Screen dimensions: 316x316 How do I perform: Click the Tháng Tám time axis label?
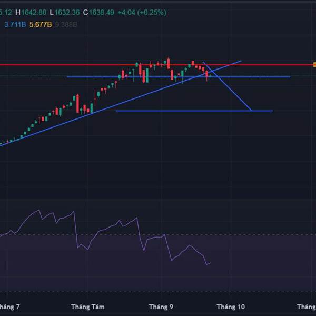coord(88,307)
